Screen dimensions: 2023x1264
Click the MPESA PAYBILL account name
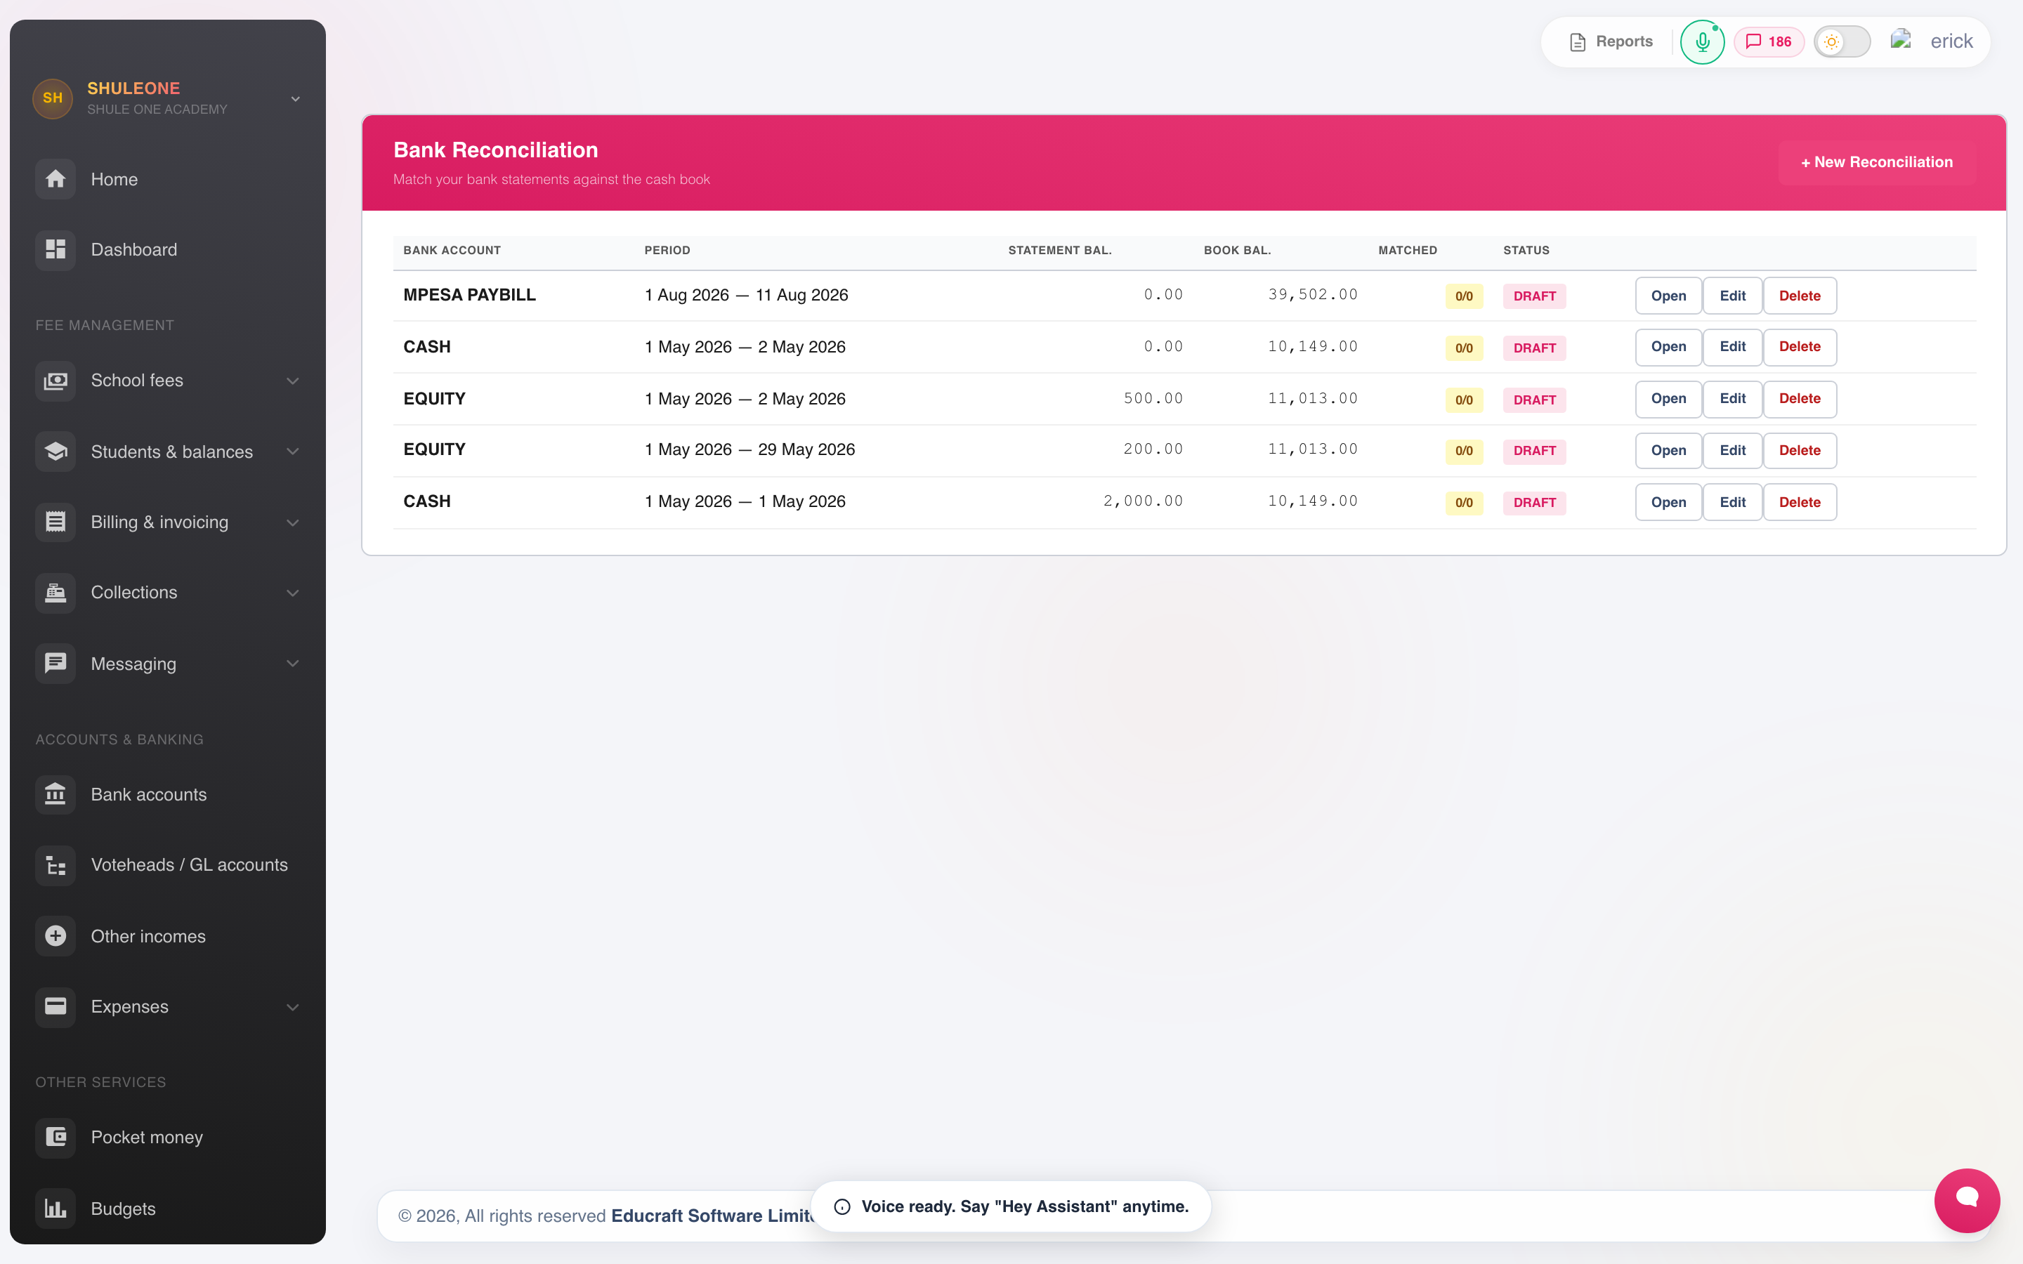tap(469, 295)
